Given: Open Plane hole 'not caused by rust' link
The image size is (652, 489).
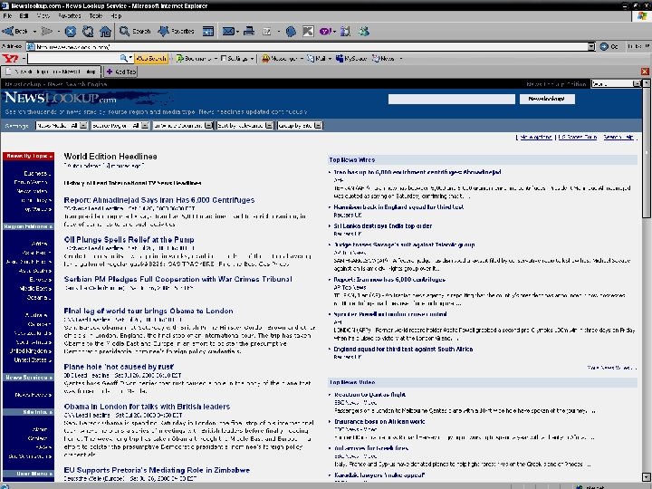Looking at the screenshot, I should click(119, 367).
